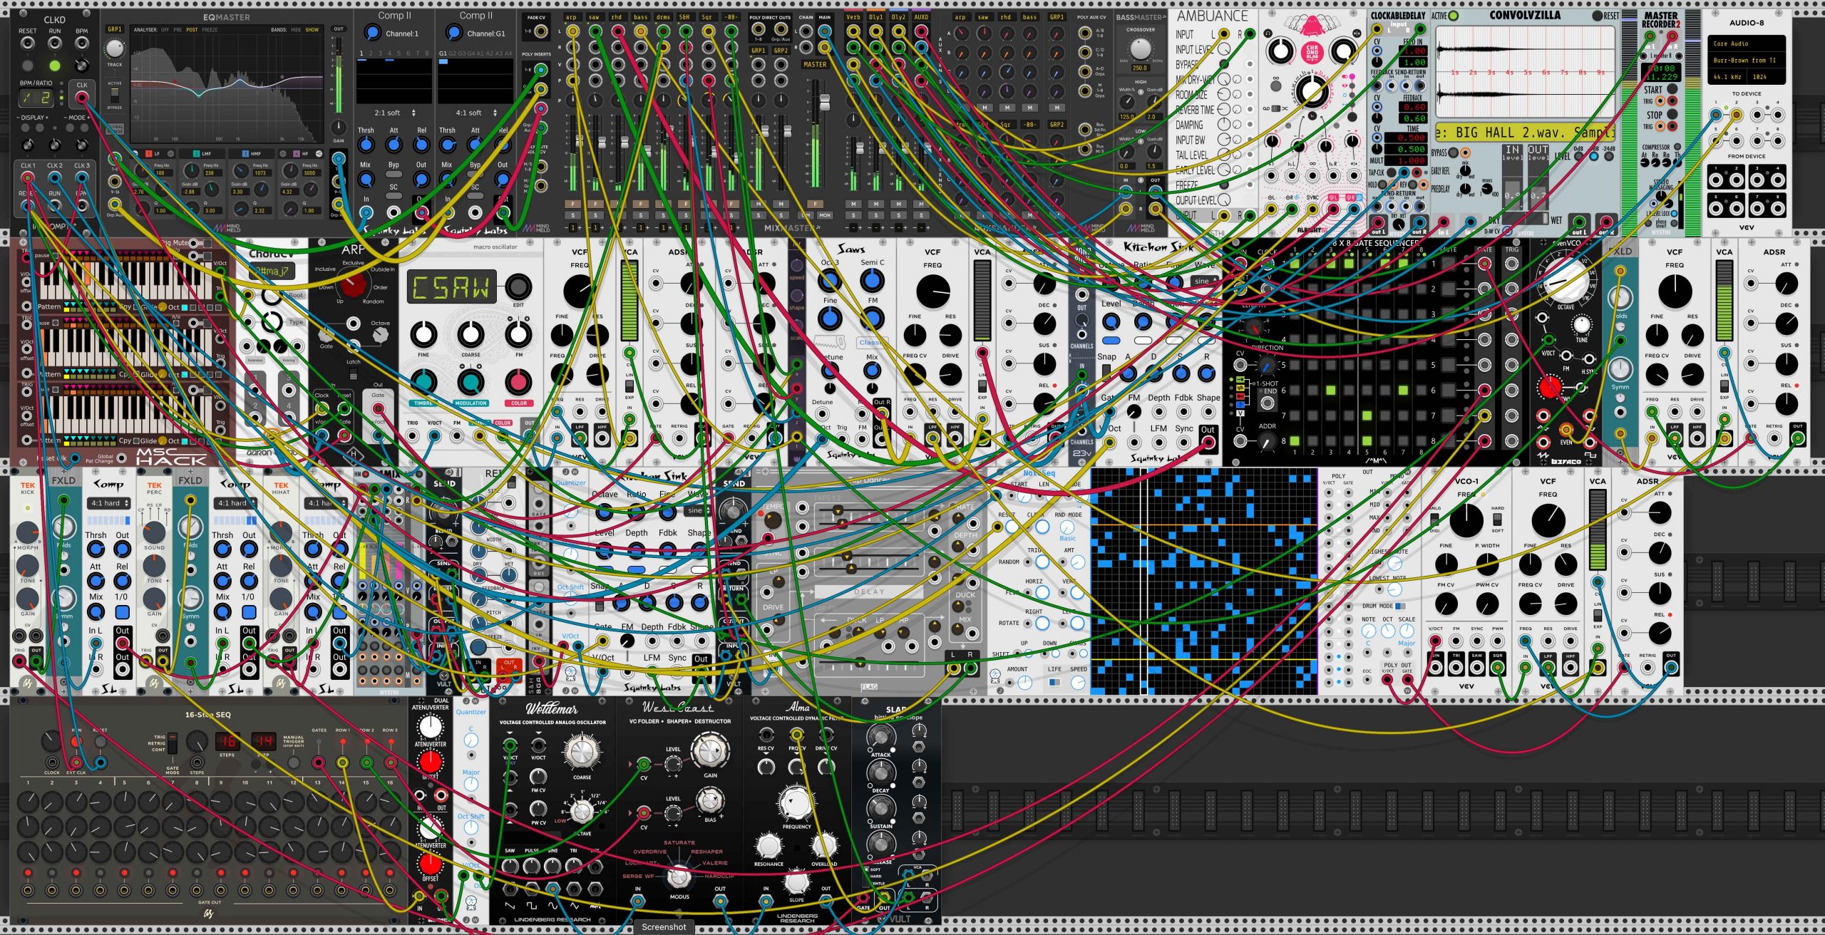Viewport: 1825px width, 935px height.
Task: Click the band-shape icon right of EQMaster's HF label
Action: (x=318, y=153)
